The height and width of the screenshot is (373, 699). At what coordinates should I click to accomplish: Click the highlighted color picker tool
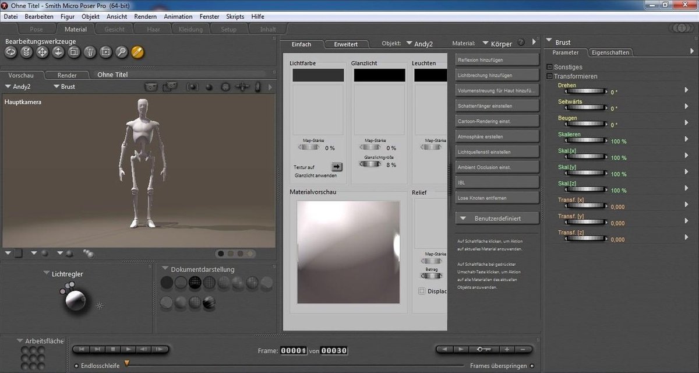click(138, 52)
